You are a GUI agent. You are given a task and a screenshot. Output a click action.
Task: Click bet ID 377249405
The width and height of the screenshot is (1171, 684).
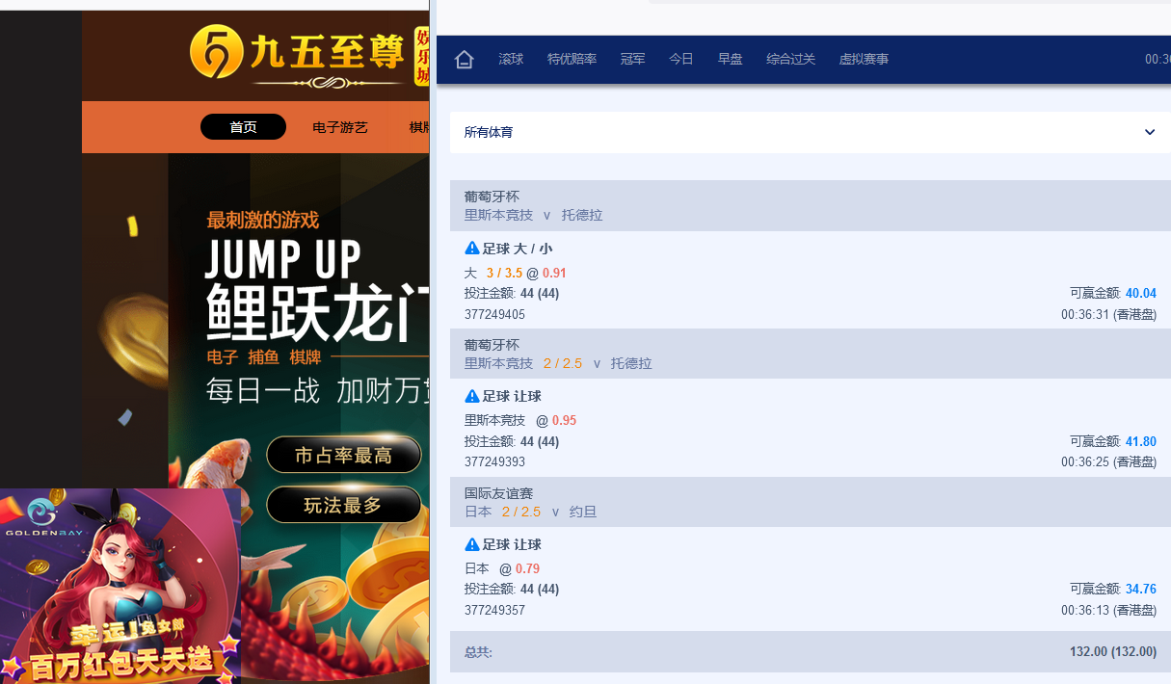tap(494, 314)
